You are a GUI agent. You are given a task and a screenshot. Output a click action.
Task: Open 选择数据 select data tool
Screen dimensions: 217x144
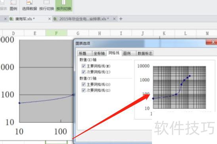tap(29, 6)
